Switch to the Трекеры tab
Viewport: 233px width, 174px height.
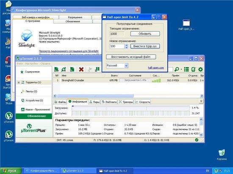coord(126,102)
